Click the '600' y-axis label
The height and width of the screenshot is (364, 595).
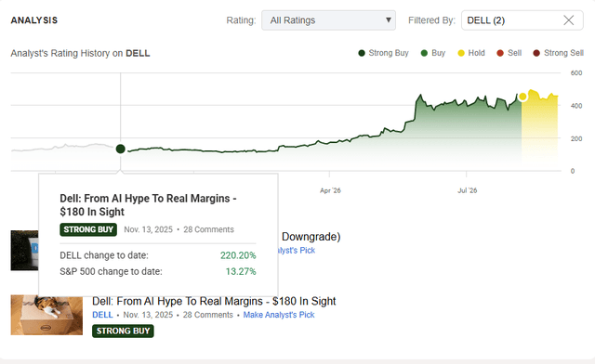click(x=576, y=72)
